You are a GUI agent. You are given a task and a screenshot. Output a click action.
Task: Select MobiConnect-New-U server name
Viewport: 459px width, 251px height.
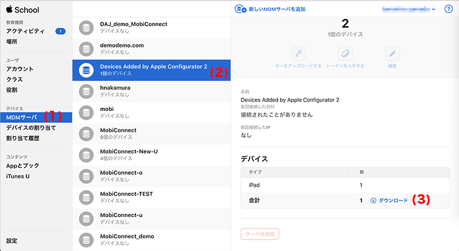129,152
